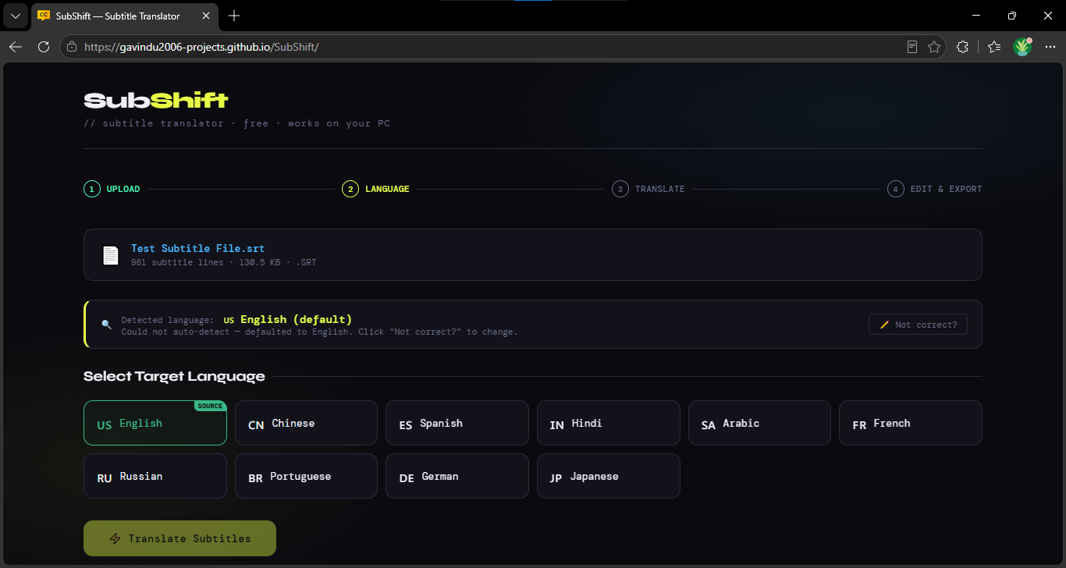This screenshot has width=1066, height=568.
Task: Select step 3 Translate
Action: pos(648,189)
